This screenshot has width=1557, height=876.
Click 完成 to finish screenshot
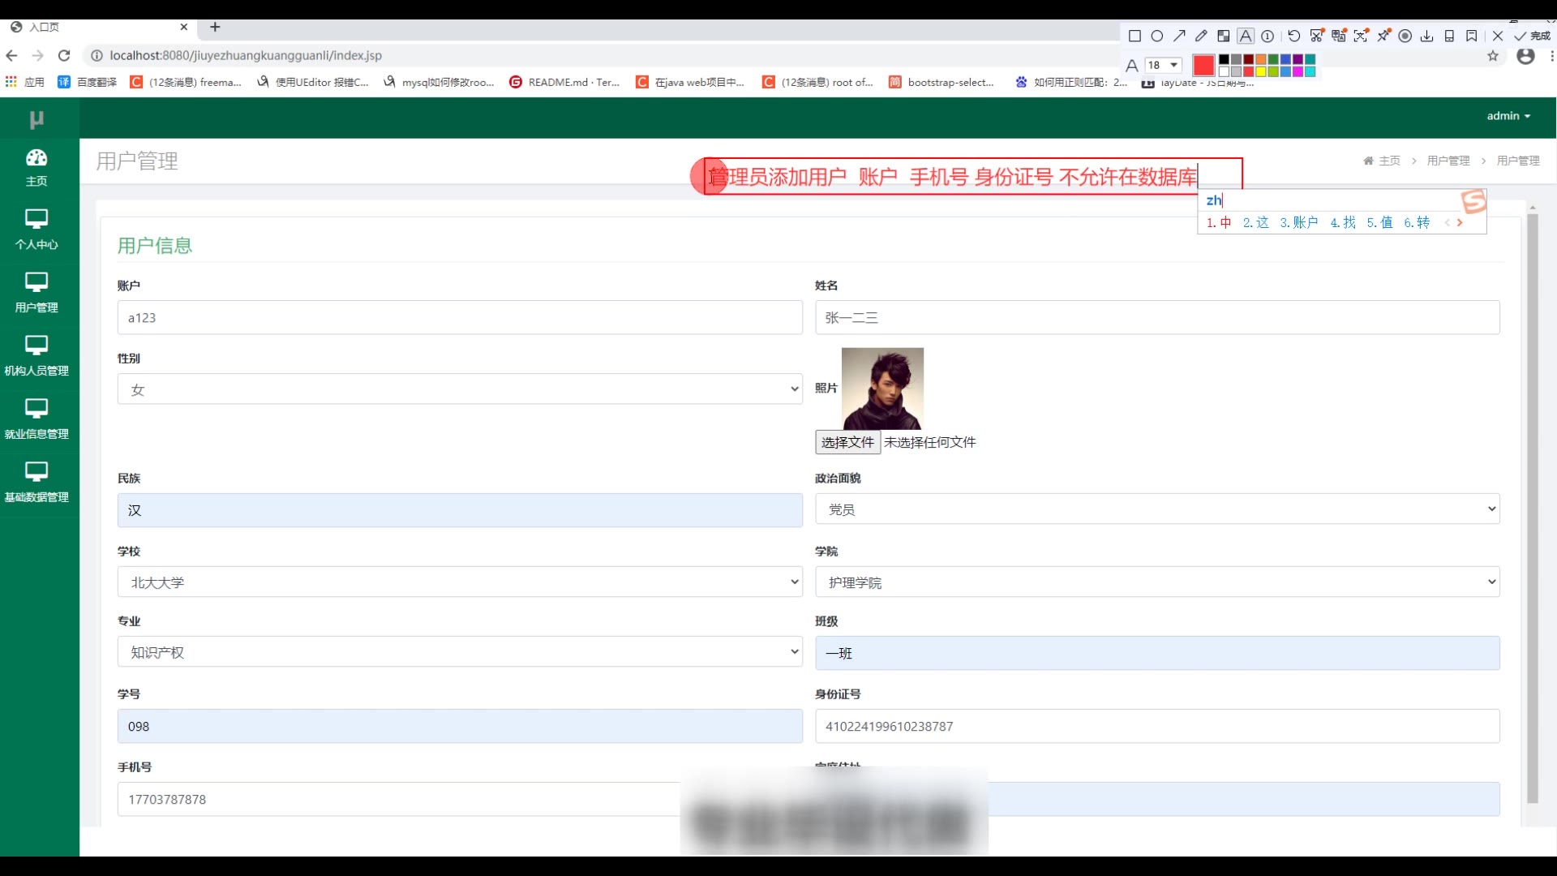(x=1531, y=36)
